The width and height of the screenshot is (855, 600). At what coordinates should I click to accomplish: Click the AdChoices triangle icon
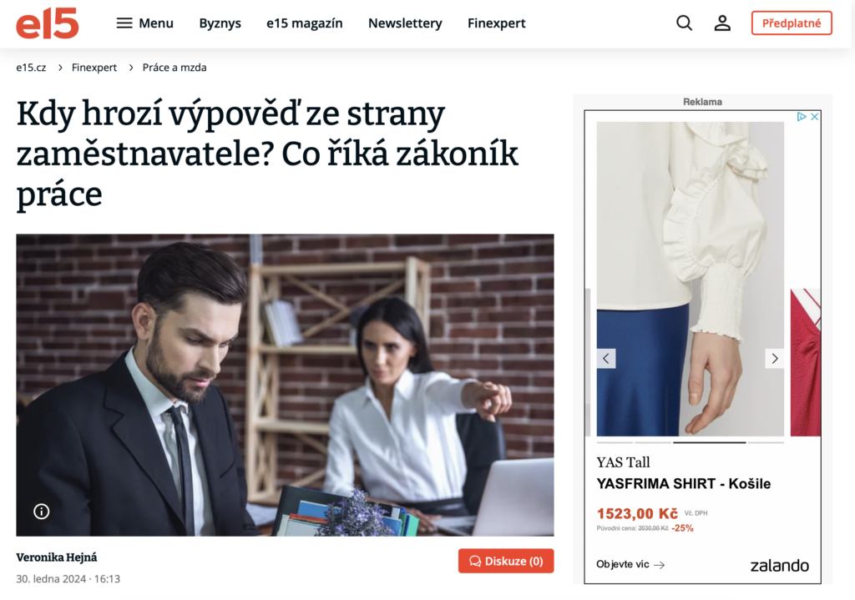point(802,117)
